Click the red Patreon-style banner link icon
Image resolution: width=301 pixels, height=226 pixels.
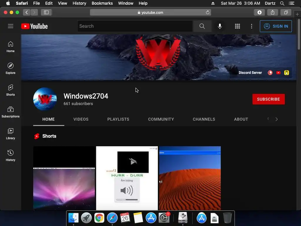pyautogui.click(x=270, y=73)
